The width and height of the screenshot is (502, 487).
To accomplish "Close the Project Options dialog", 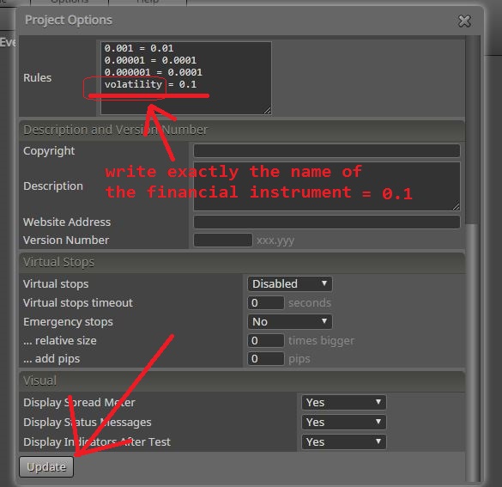I will click(464, 21).
